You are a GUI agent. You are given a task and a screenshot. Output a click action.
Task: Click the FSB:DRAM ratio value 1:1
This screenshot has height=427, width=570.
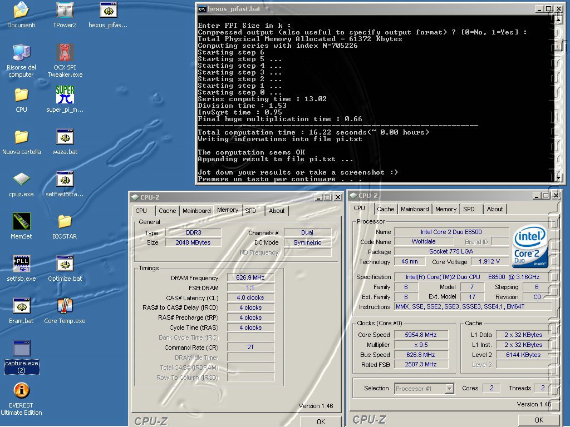click(250, 287)
